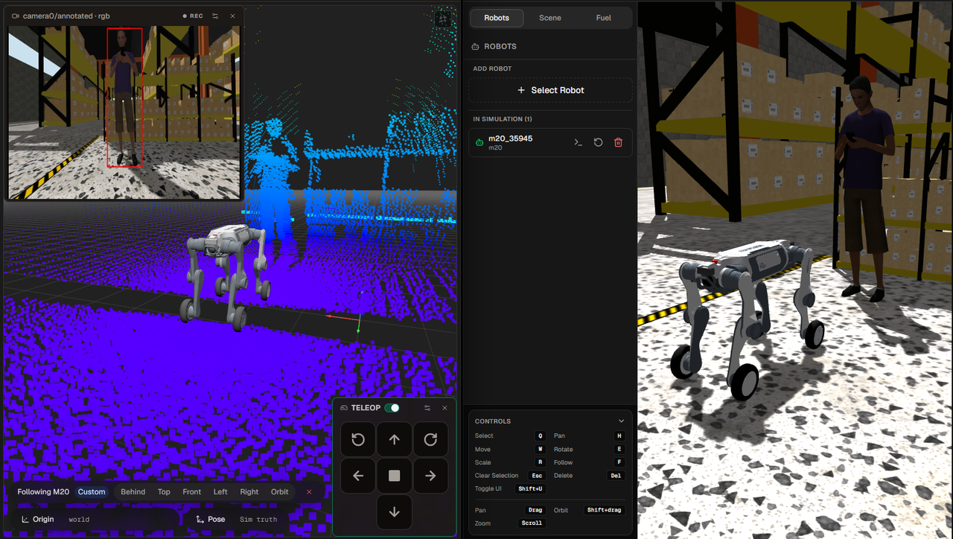The height and width of the screenshot is (539, 953).
Task: Click the E key badge for Rotate
Action: (x=619, y=449)
